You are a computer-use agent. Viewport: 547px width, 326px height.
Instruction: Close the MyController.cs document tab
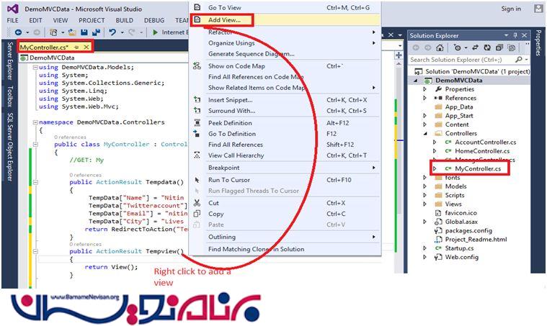pos(86,47)
